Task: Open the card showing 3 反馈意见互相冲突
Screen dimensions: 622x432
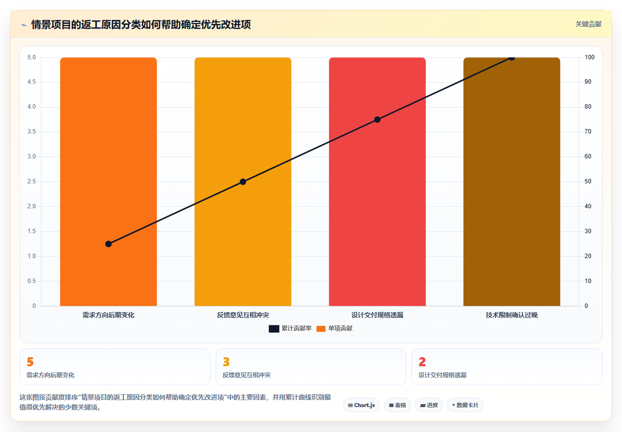Action: 311,367
